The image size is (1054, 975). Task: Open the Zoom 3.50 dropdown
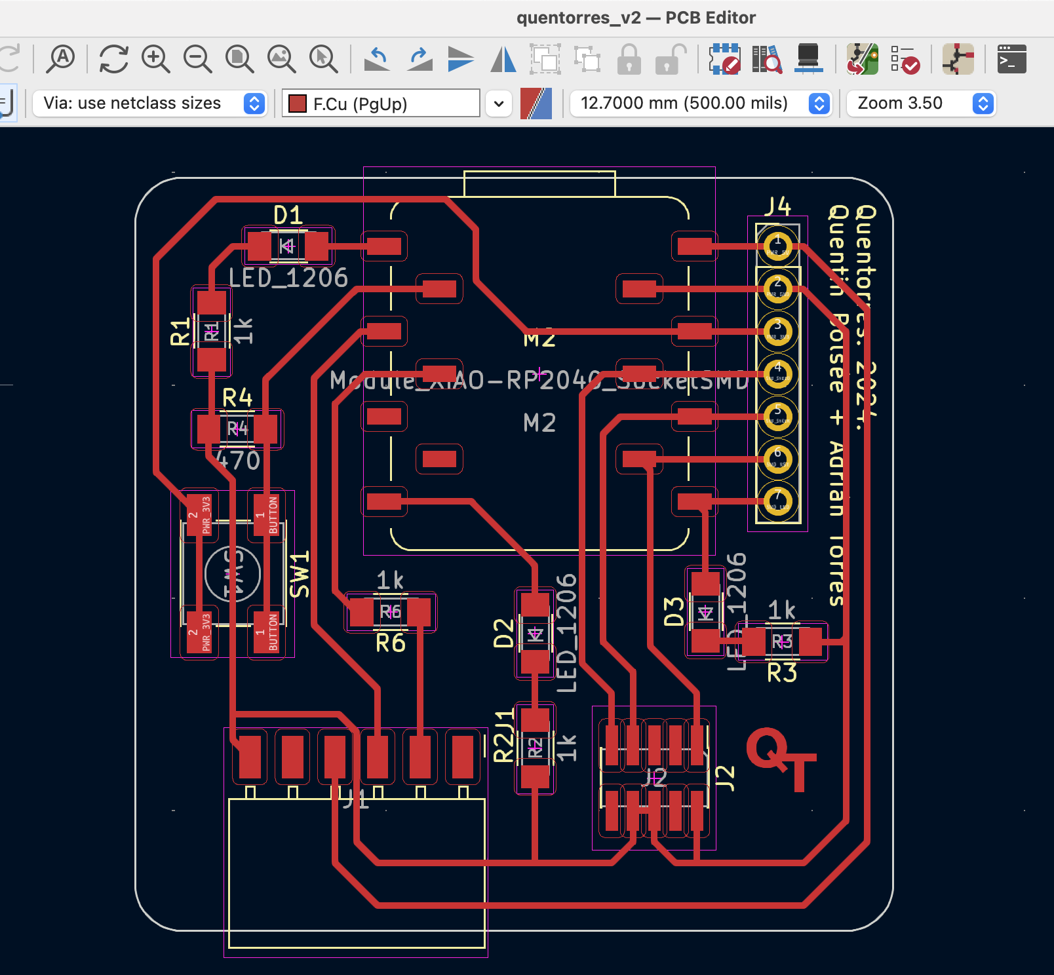pyautogui.click(x=921, y=104)
